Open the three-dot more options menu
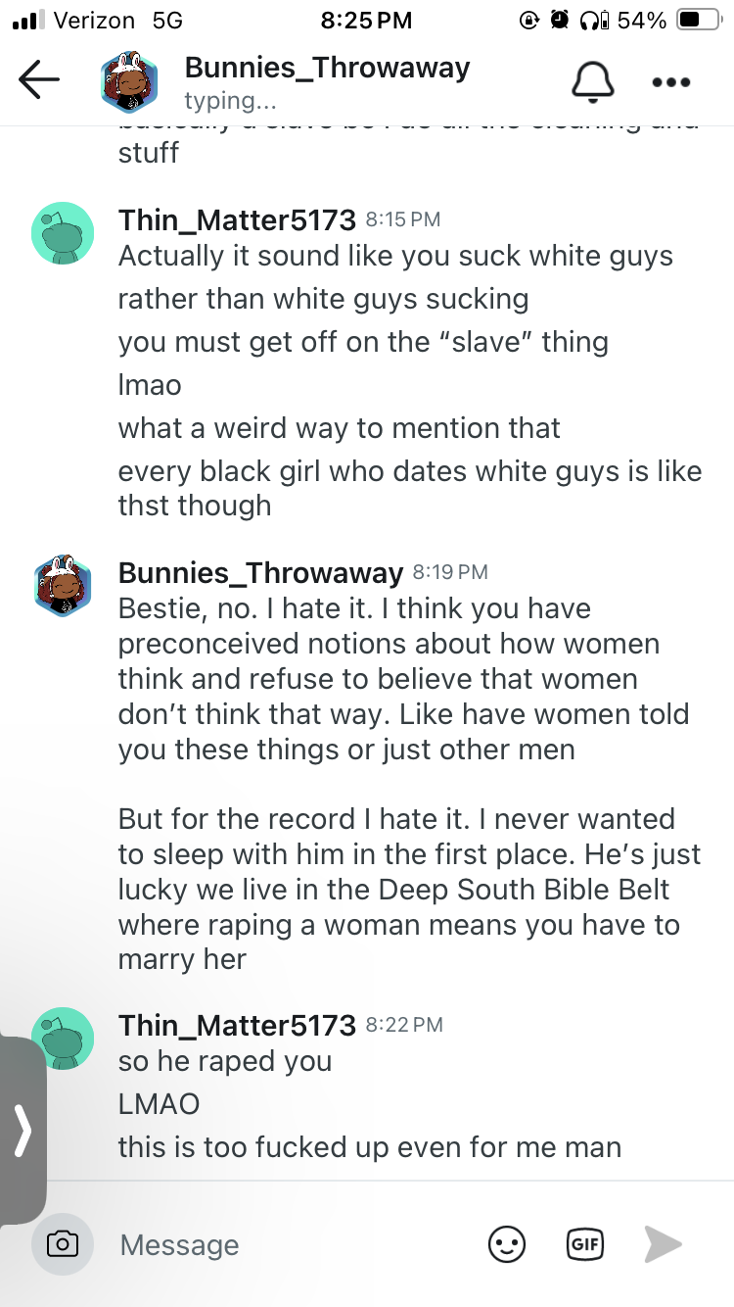 [x=671, y=82]
